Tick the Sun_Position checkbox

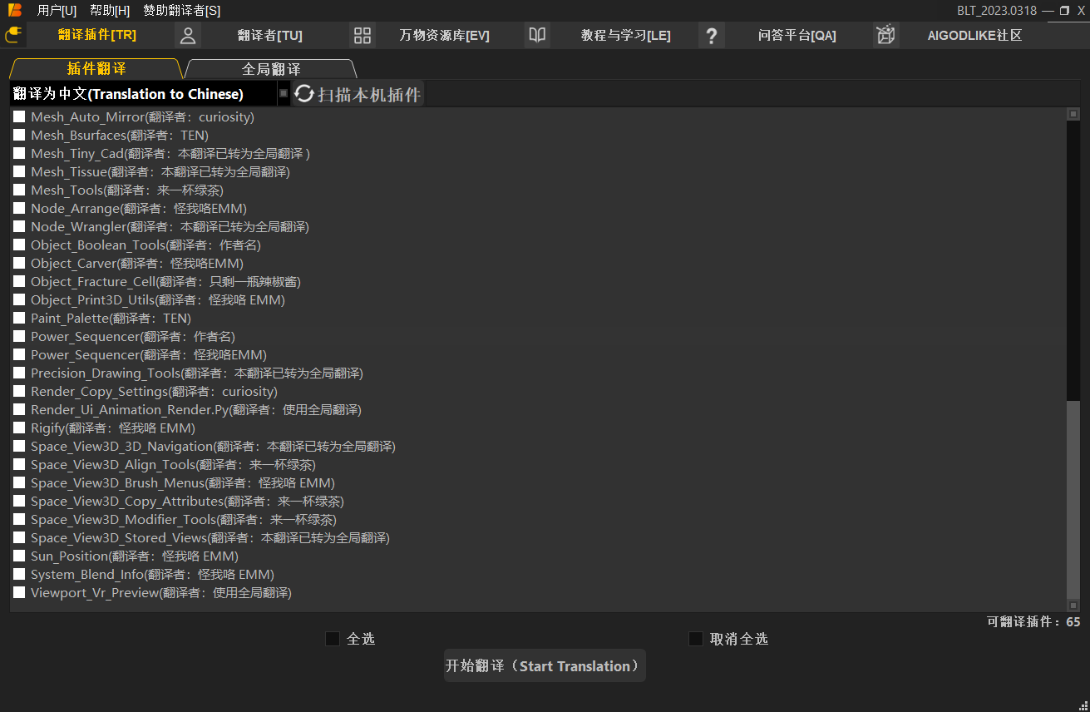point(19,556)
